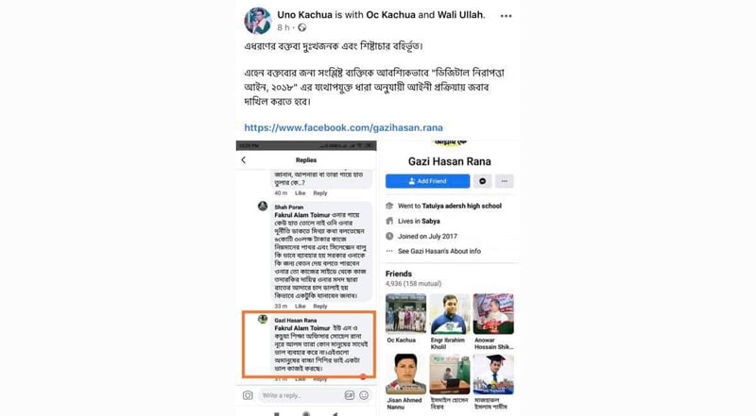The image size is (756, 416).
Task: Click the public audience globe icon
Action: pos(301,28)
